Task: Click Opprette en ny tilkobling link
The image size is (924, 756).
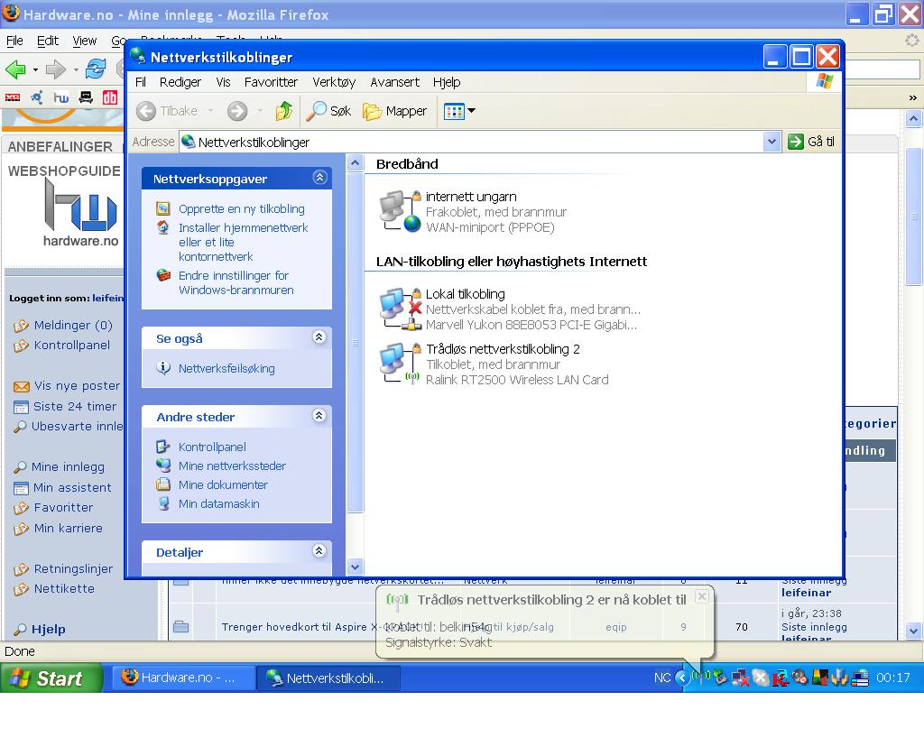Action: tap(228, 208)
